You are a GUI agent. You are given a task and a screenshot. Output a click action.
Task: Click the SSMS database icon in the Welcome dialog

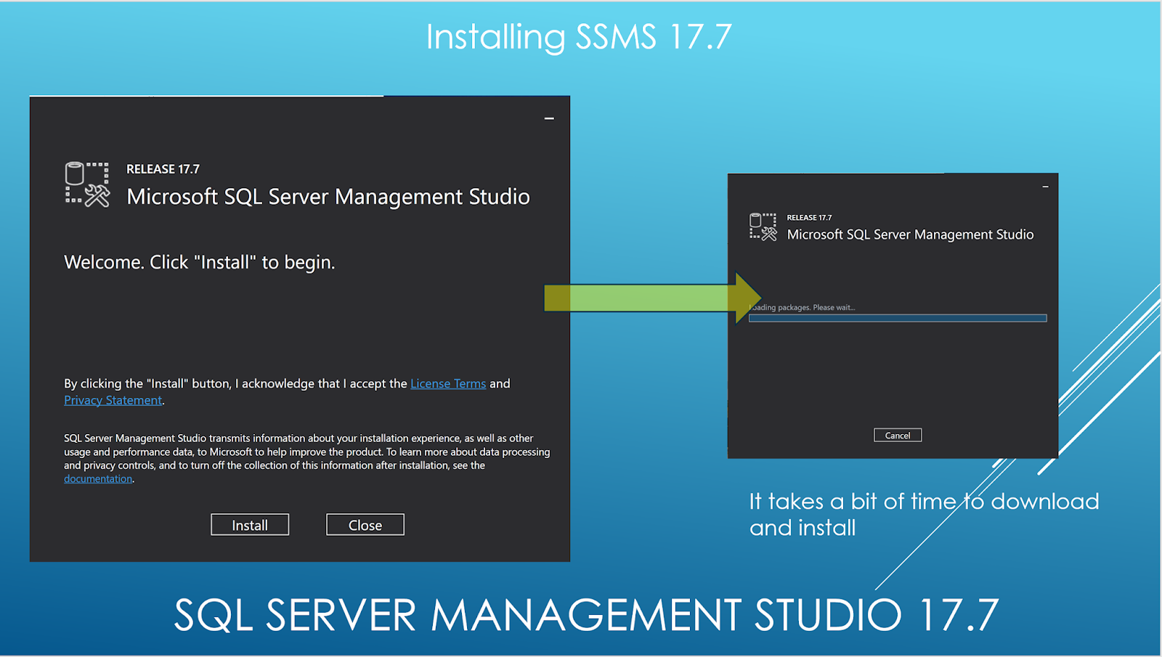[x=87, y=183]
